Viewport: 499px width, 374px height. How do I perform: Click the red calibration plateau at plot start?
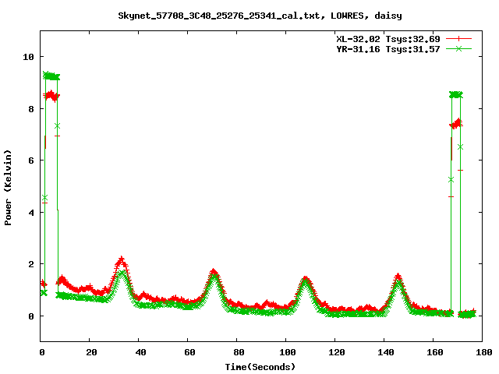tap(51, 96)
